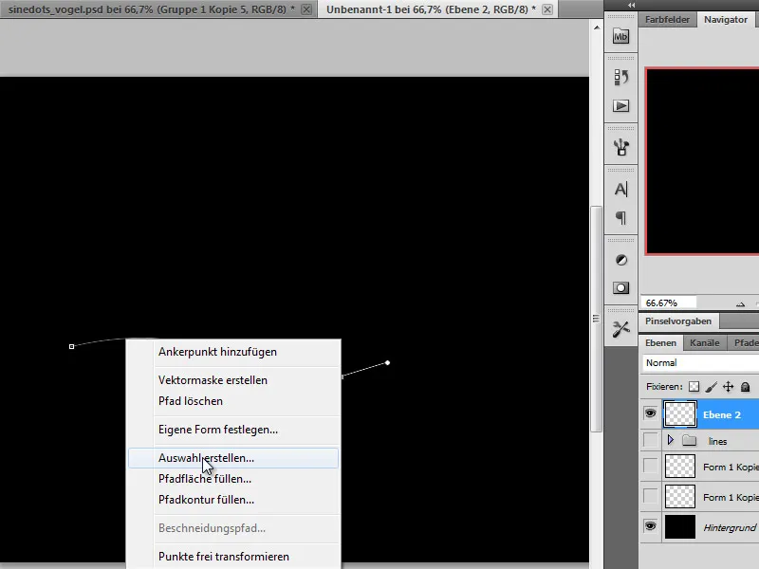
Task: Choose Eigene Form festlegen...
Action: pyautogui.click(x=218, y=430)
